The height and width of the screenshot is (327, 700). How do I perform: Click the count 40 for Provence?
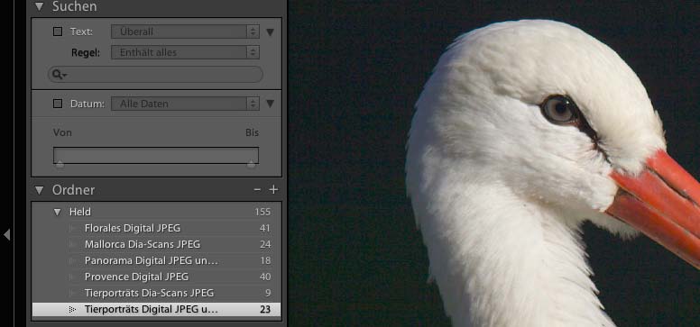[265, 277]
